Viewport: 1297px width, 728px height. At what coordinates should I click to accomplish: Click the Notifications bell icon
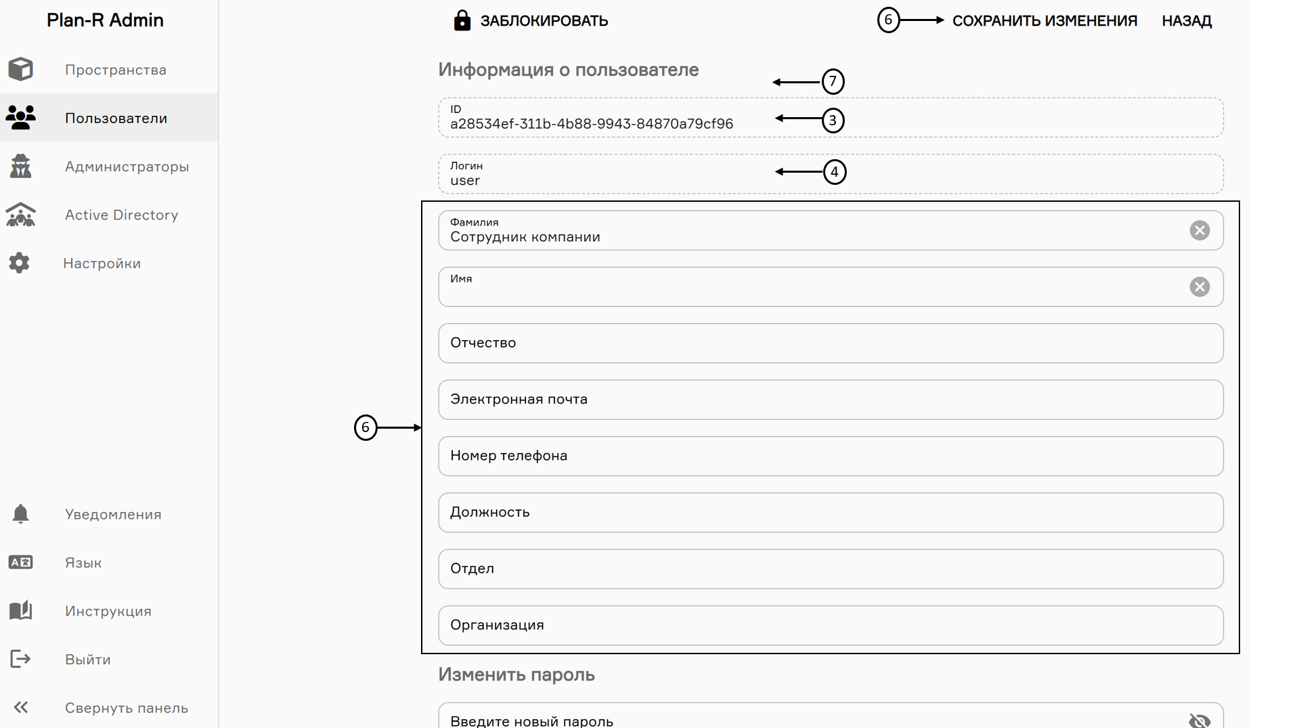[x=20, y=514]
